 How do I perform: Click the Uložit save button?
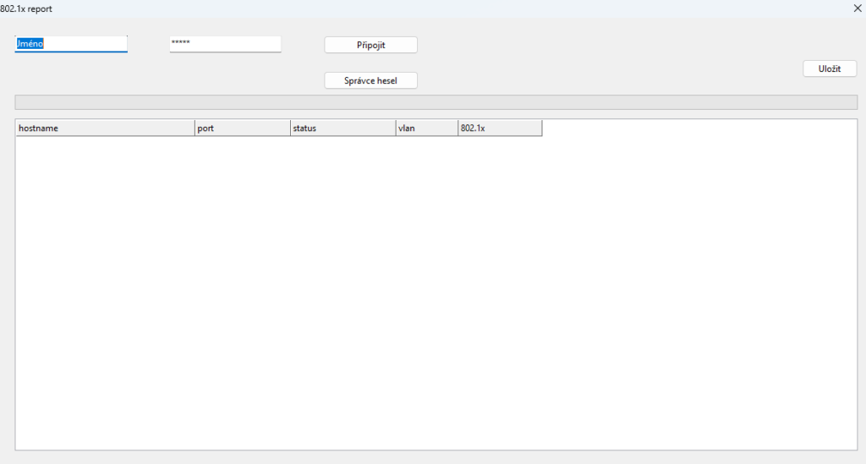(829, 69)
